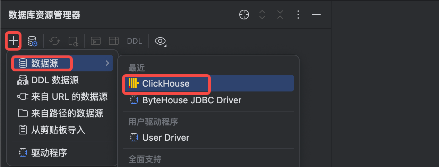Open data source properties icon
Image resolution: width=439 pixels, height=167 pixels.
tap(32, 41)
